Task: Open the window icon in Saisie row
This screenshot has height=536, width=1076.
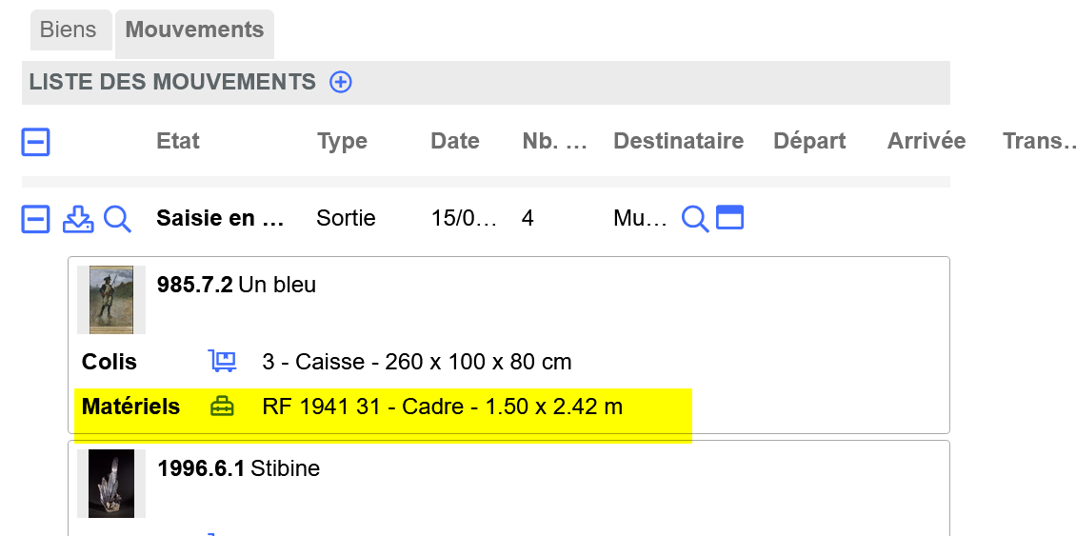Action: (730, 218)
